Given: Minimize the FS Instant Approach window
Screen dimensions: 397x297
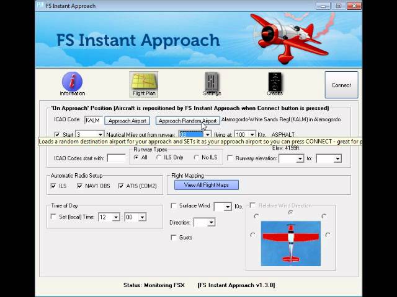Looking at the screenshot, I should click(x=323, y=6).
